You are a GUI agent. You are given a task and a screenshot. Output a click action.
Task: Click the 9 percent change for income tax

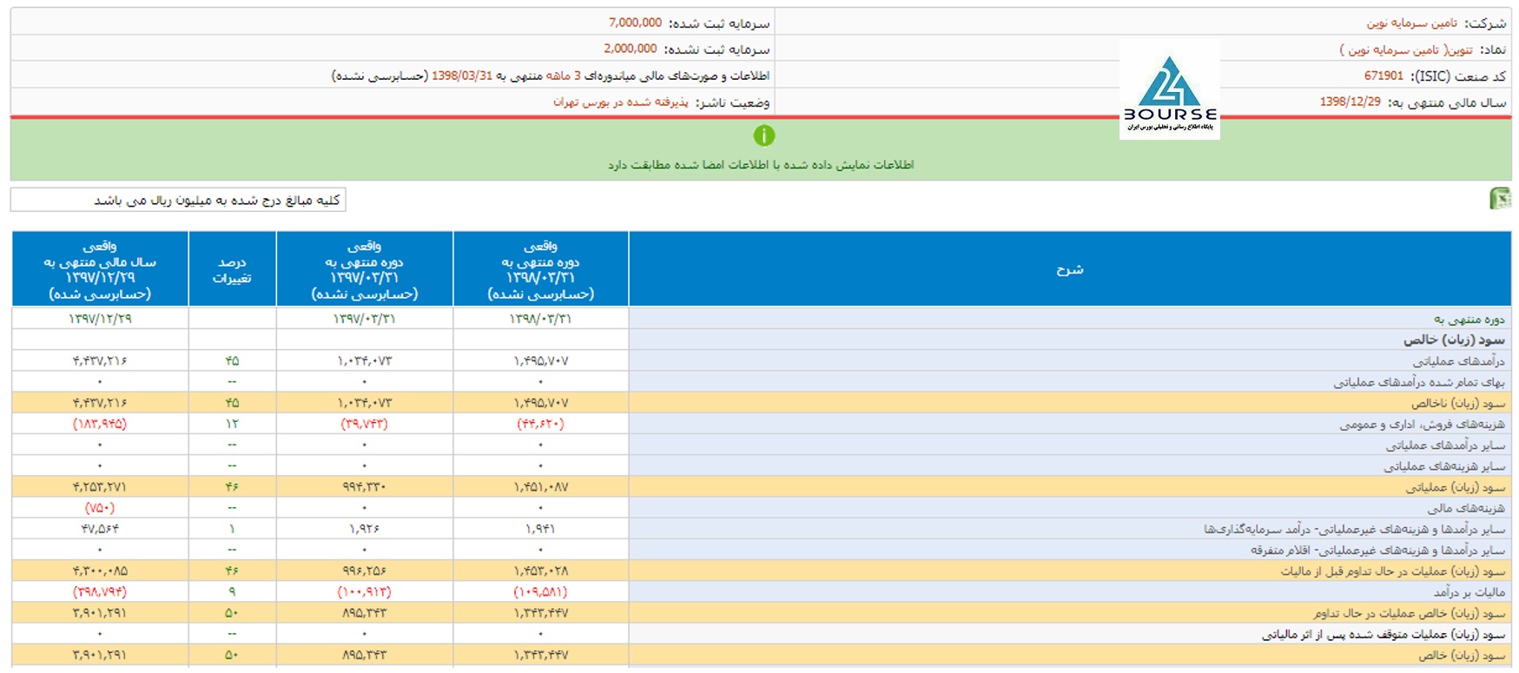pyautogui.click(x=232, y=592)
